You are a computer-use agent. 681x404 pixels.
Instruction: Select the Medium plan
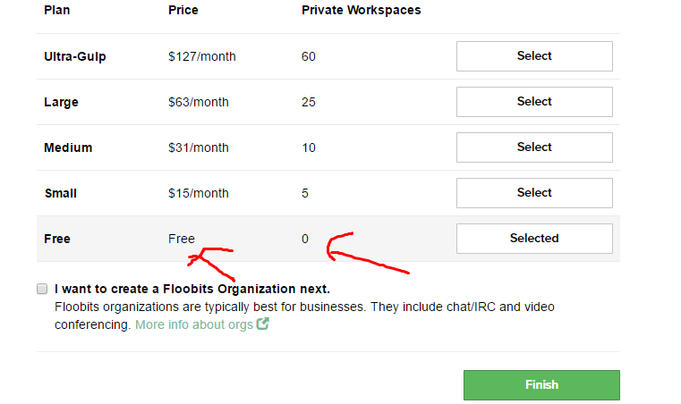[534, 147]
